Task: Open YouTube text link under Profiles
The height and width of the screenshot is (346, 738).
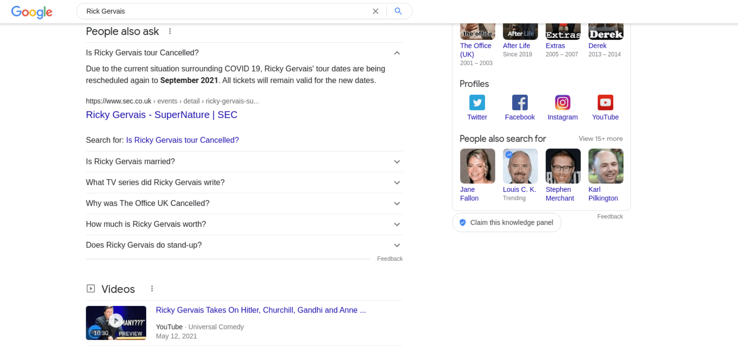Action: (x=605, y=117)
